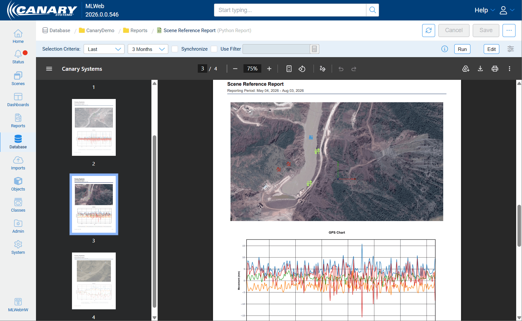
Task: Toggle the PDF sidebar hamburger menu
Action: (x=49, y=69)
